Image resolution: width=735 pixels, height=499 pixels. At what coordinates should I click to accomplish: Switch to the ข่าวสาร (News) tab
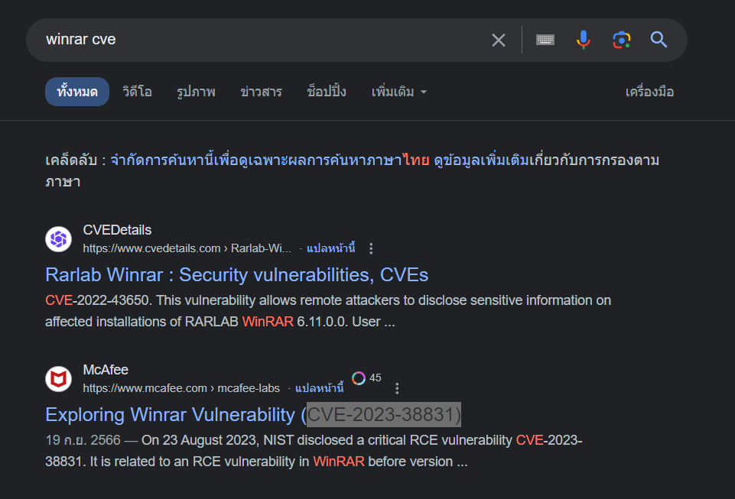point(261,92)
